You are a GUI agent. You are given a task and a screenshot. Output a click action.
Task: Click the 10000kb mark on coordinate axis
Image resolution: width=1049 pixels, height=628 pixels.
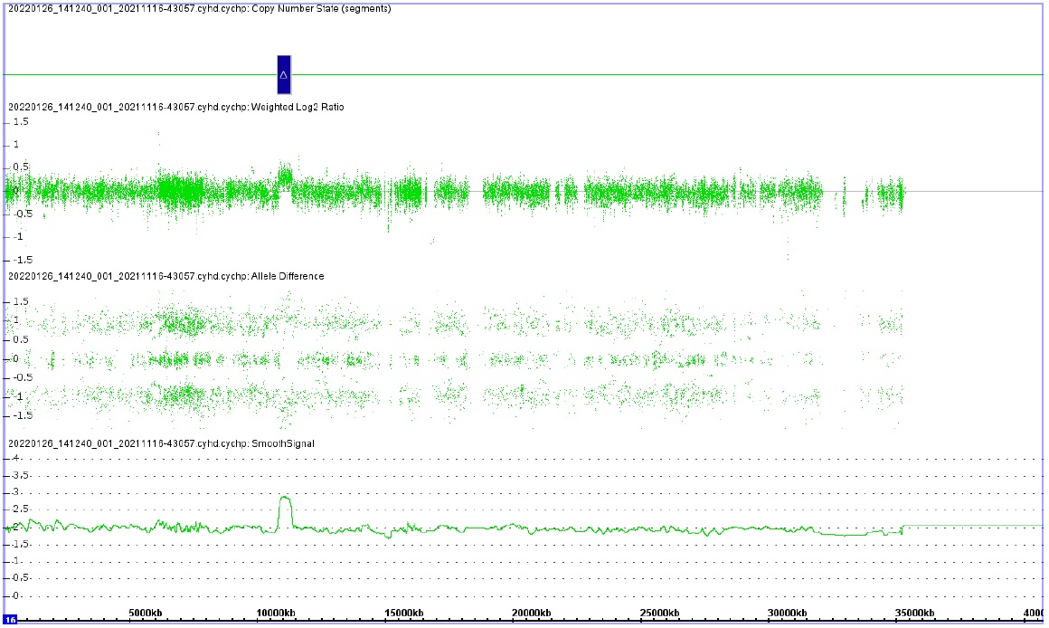pyautogui.click(x=273, y=614)
